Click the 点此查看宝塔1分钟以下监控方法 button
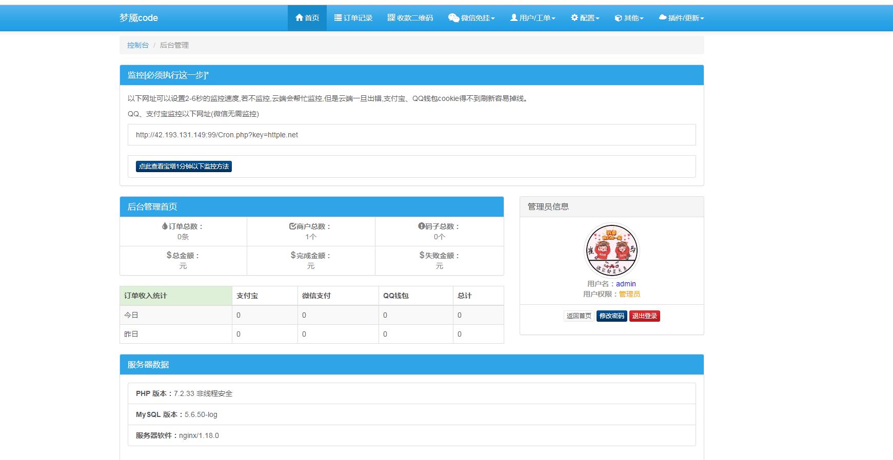 click(184, 166)
